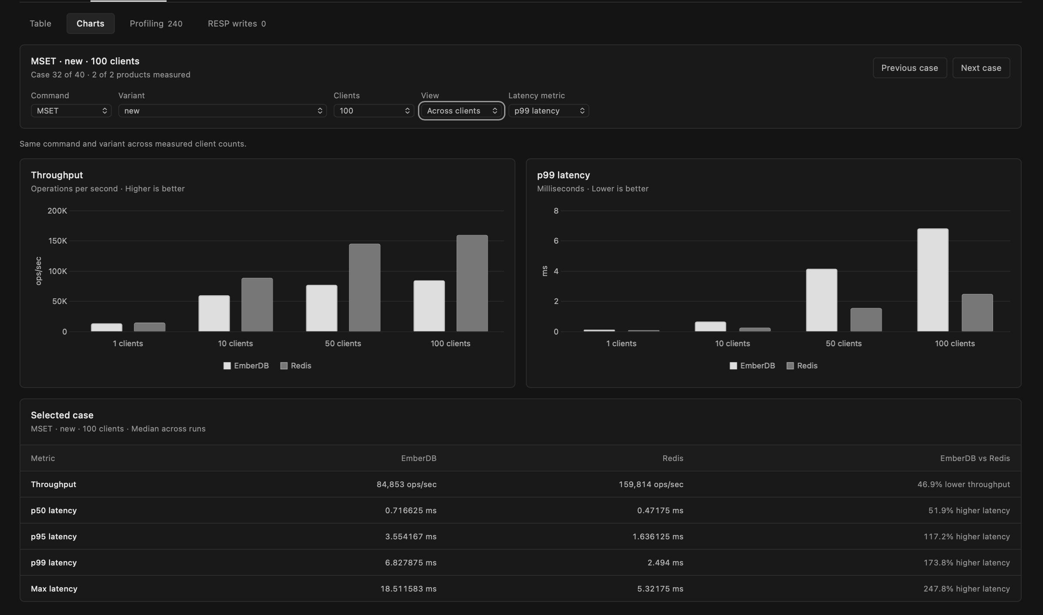Click the Throughput row label in table
Screen dimensions: 1043x615
pos(53,484)
